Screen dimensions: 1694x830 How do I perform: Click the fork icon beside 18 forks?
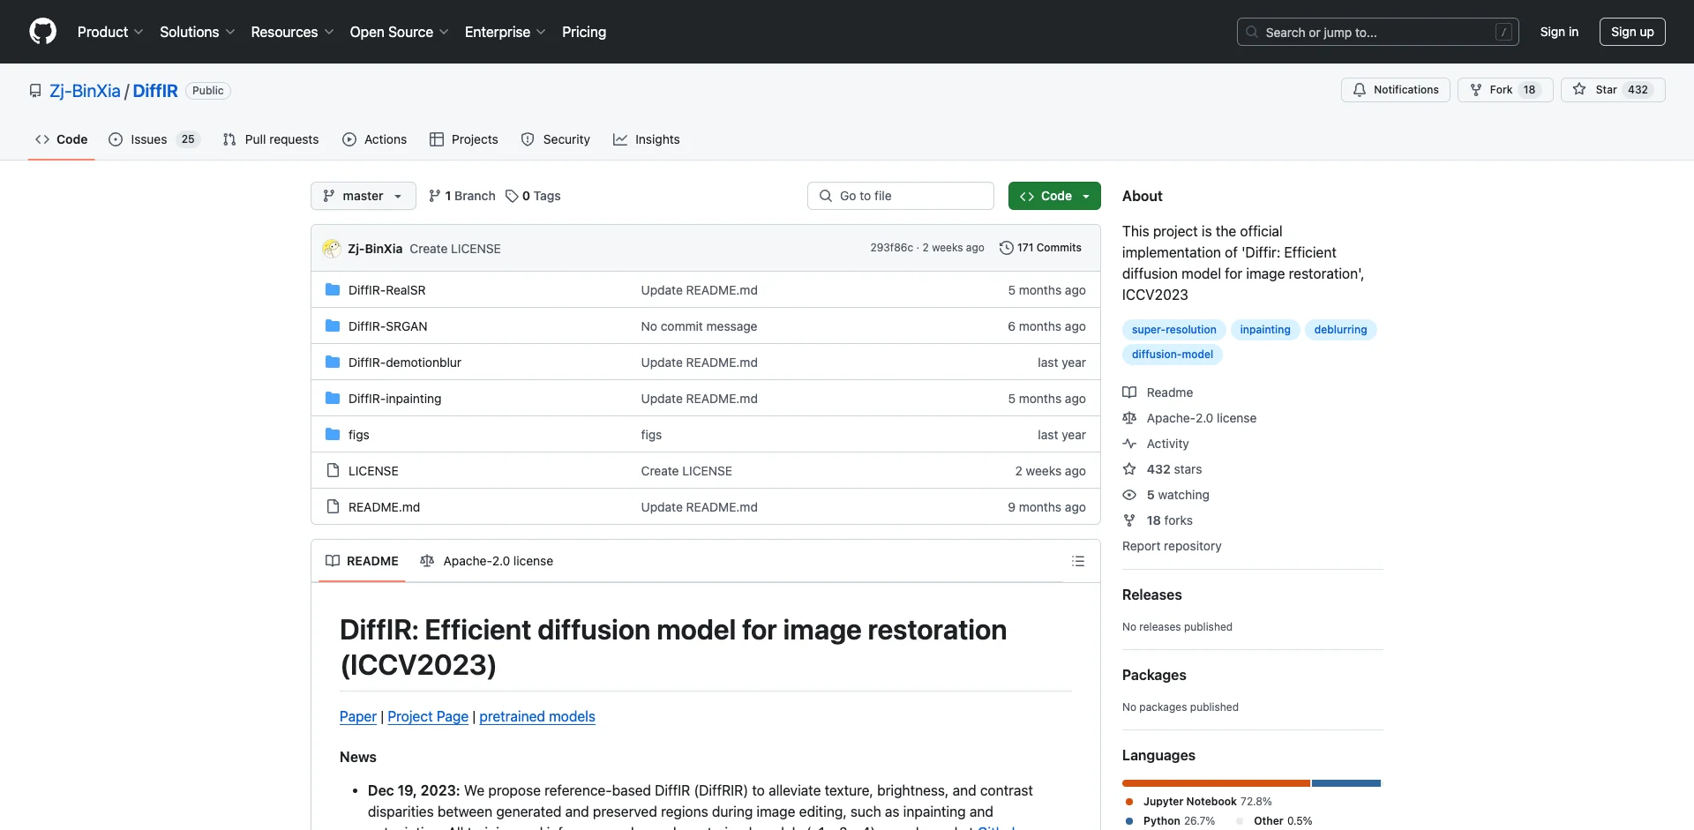(1129, 520)
